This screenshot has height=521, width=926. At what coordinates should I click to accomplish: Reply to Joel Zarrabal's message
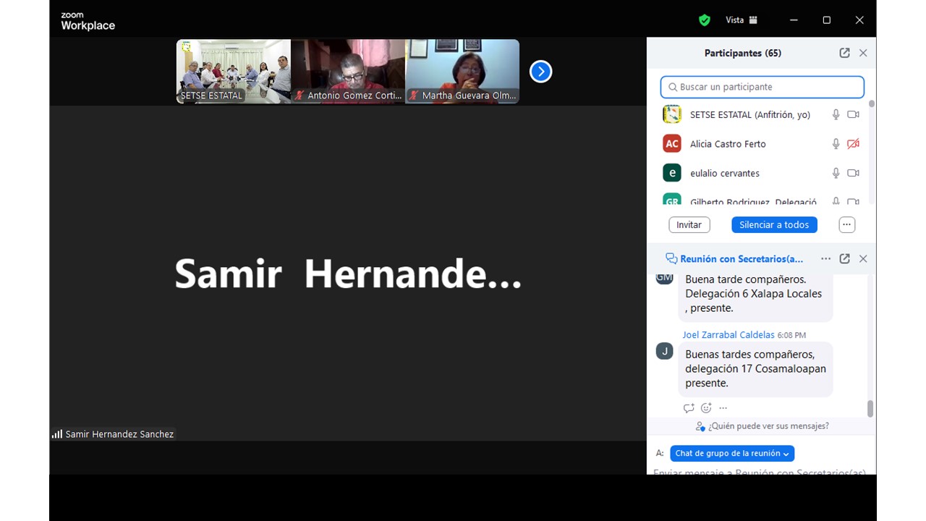tap(689, 408)
